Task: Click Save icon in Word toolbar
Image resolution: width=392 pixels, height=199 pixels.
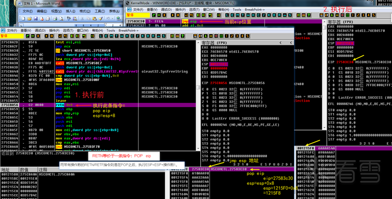Action: (36, 18)
